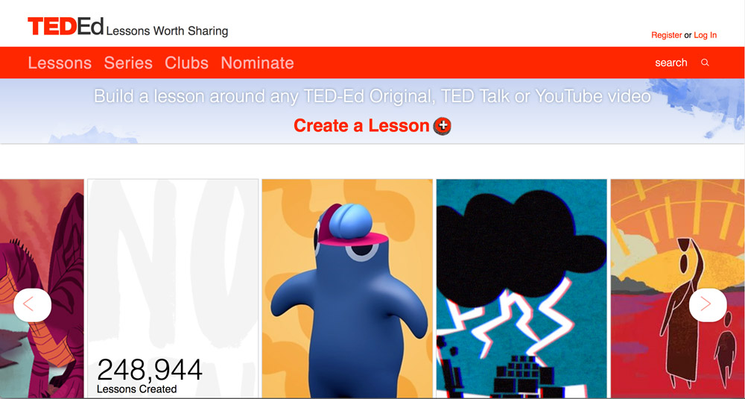The width and height of the screenshot is (745, 399).
Task: Click the Lessons Worth Sharing tagline
Action: (167, 31)
